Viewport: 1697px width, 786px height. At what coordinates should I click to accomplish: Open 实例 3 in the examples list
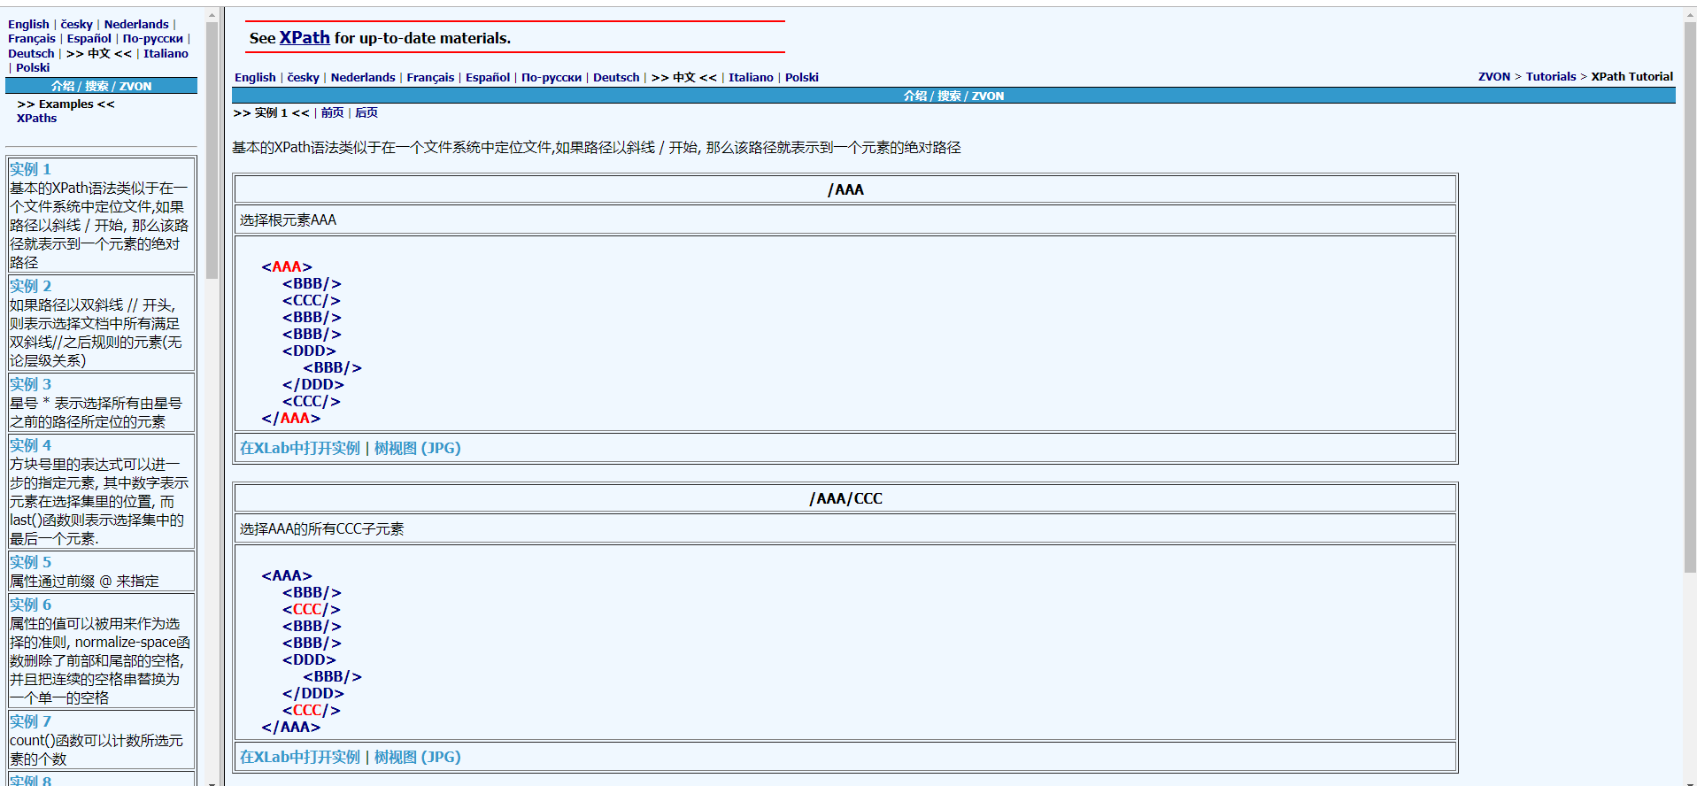pos(31,384)
